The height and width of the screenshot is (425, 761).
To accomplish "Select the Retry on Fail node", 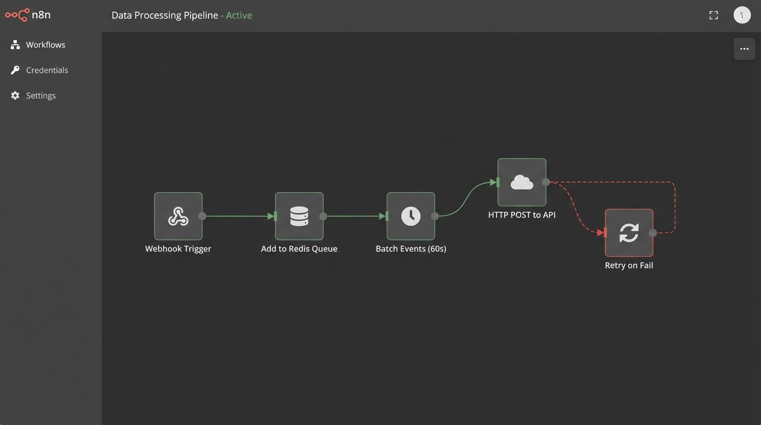I will [629, 233].
